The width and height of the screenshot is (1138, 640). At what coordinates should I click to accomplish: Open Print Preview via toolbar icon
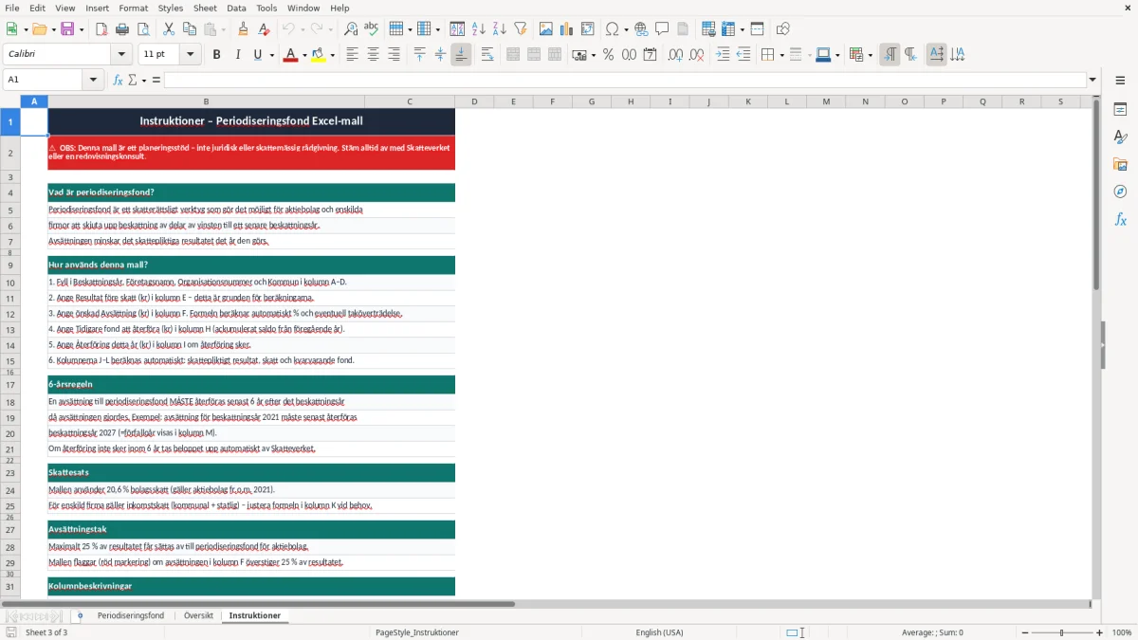(x=142, y=29)
